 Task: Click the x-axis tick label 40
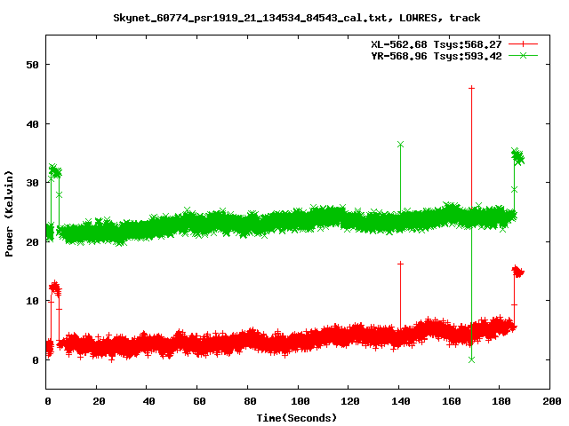(x=148, y=401)
